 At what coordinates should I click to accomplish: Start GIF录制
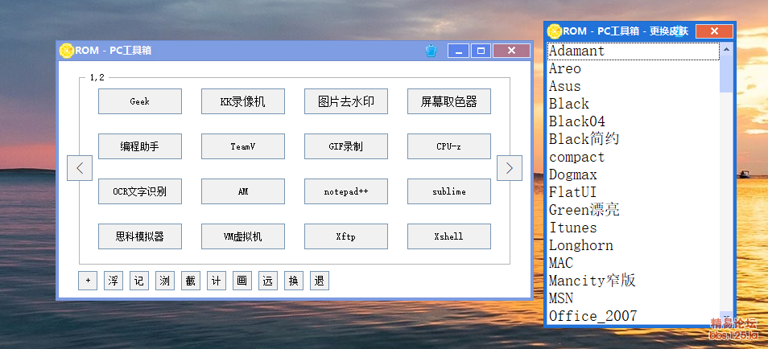[346, 146]
